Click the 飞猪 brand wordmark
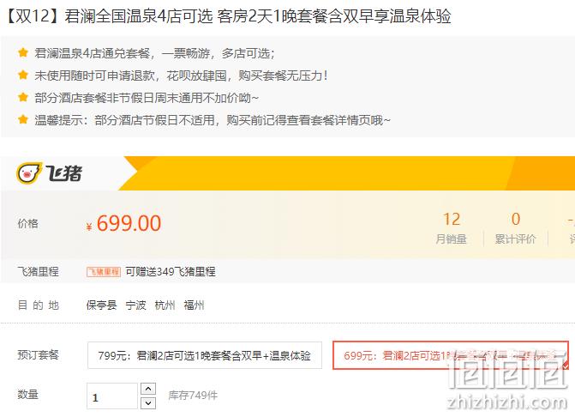 coord(63,173)
